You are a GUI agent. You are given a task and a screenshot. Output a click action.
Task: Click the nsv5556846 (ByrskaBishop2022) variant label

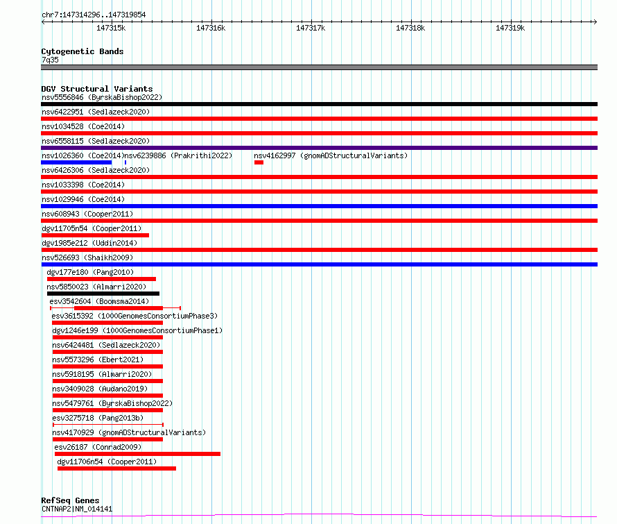[102, 97]
